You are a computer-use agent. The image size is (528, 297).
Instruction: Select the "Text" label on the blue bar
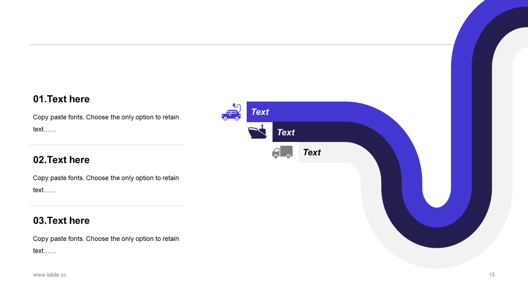coord(260,112)
